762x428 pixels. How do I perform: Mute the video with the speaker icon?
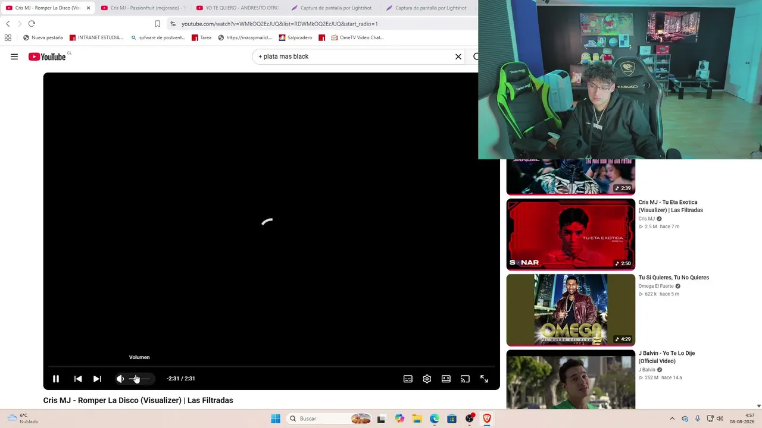point(120,379)
